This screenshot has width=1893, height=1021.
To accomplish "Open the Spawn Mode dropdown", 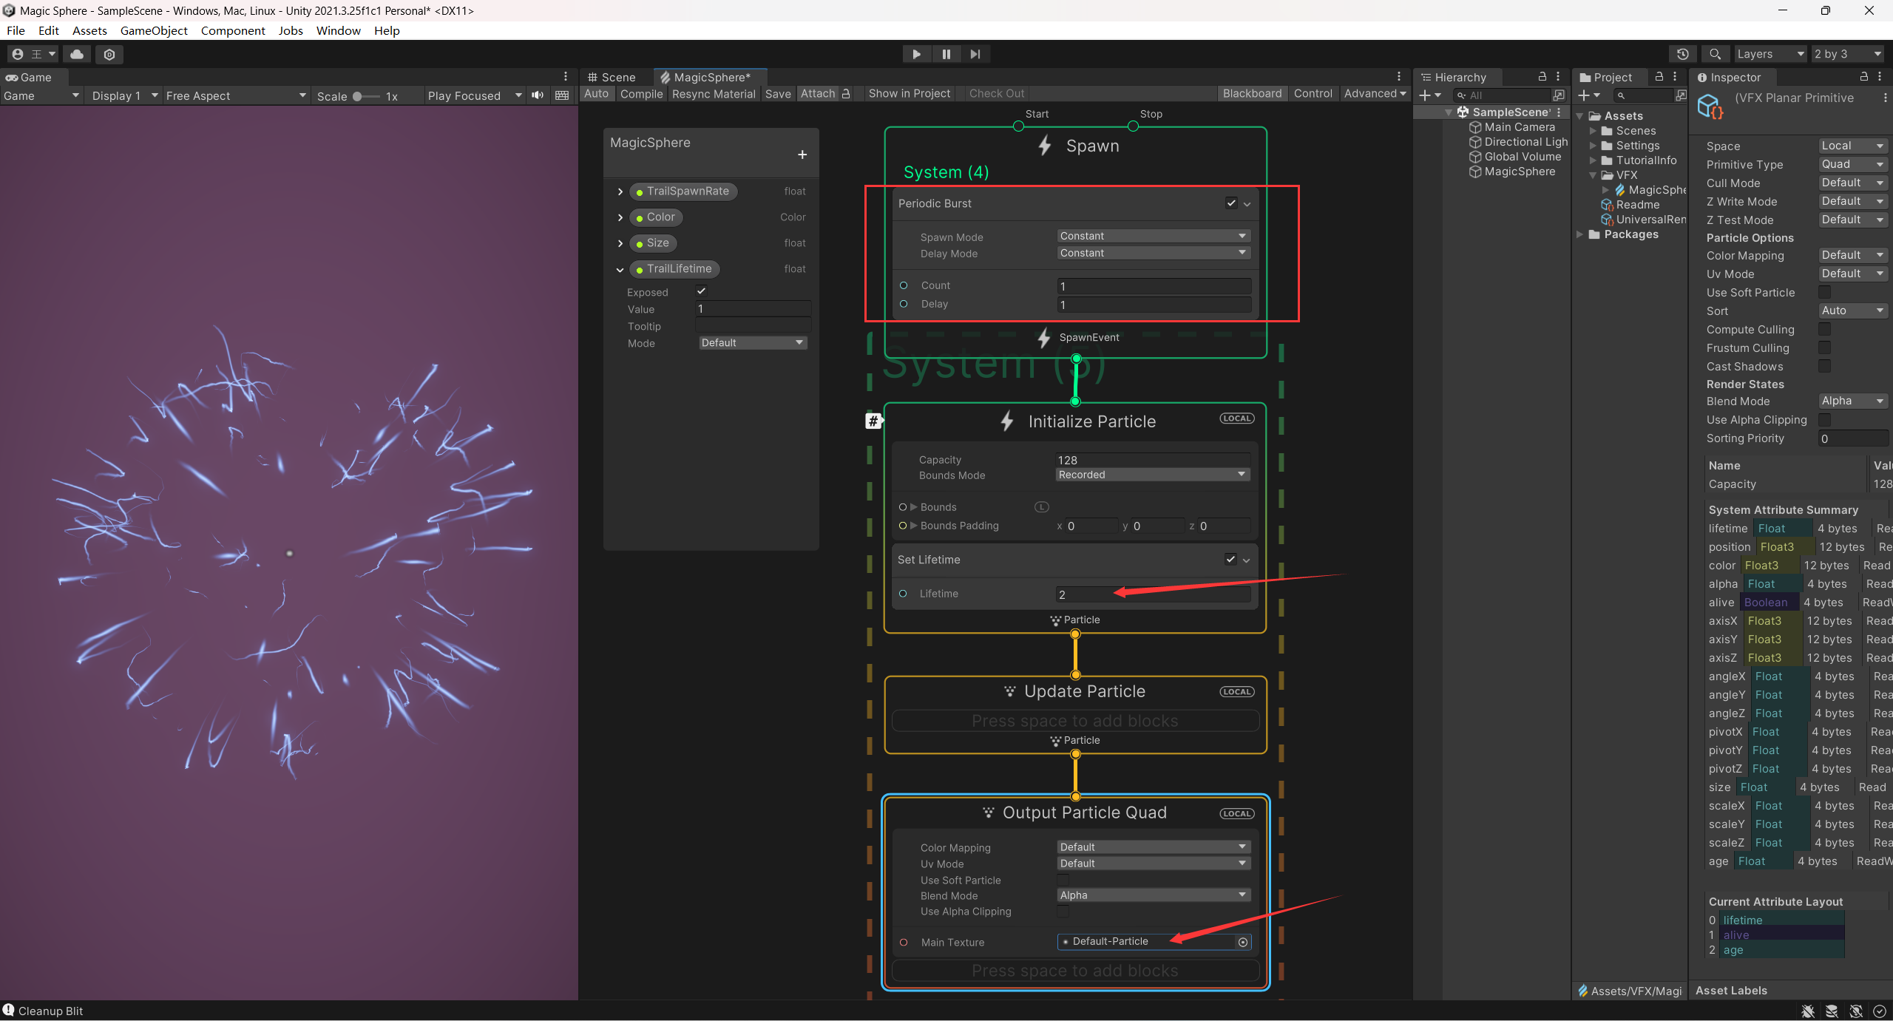I will pos(1153,236).
